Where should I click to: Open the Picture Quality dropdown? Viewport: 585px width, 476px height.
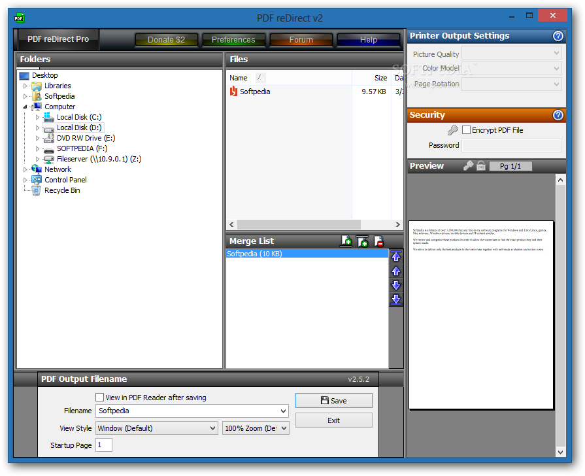(512, 54)
